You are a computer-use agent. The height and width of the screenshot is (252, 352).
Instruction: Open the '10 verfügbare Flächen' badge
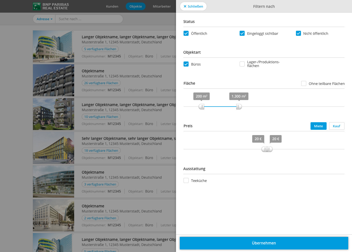101,117
